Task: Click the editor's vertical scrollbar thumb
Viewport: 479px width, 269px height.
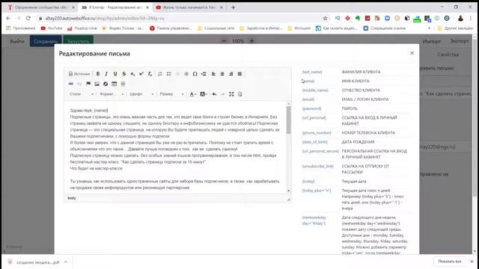Action: pyautogui.click(x=288, y=120)
